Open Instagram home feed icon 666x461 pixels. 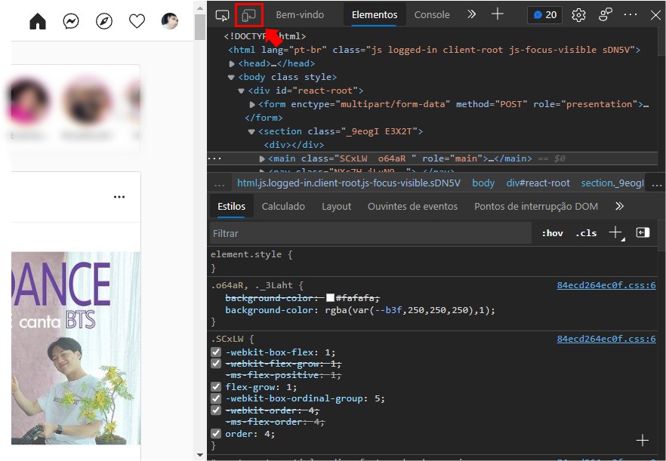click(x=38, y=21)
